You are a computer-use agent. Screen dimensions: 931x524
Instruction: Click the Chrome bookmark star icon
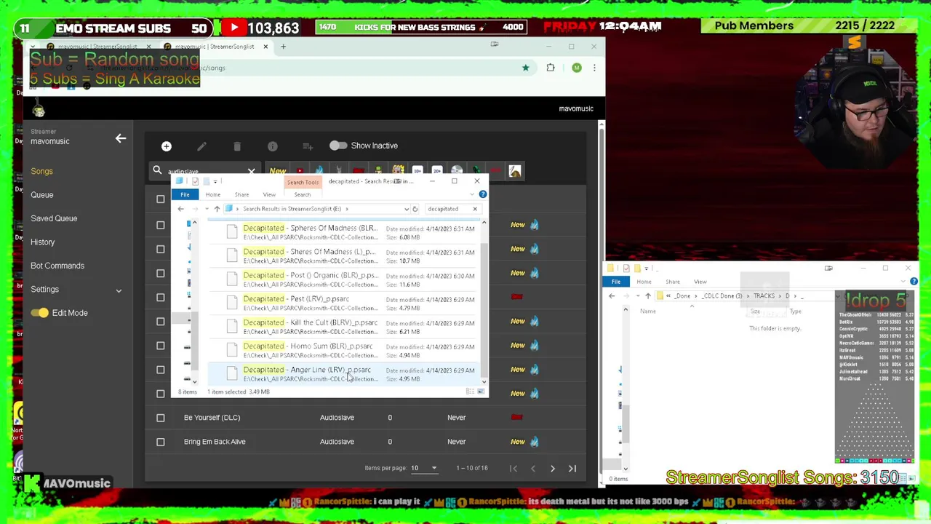pyautogui.click(x=526, y=68)
